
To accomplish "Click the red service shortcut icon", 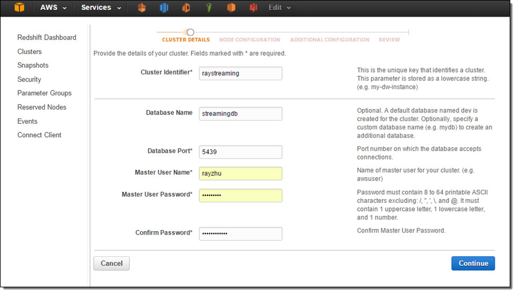I will (253, 8).
